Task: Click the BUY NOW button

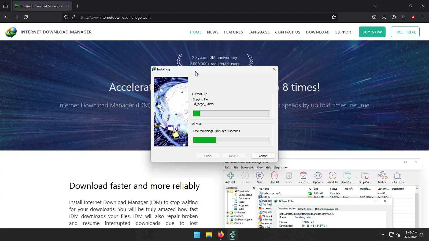Action: 372,32
